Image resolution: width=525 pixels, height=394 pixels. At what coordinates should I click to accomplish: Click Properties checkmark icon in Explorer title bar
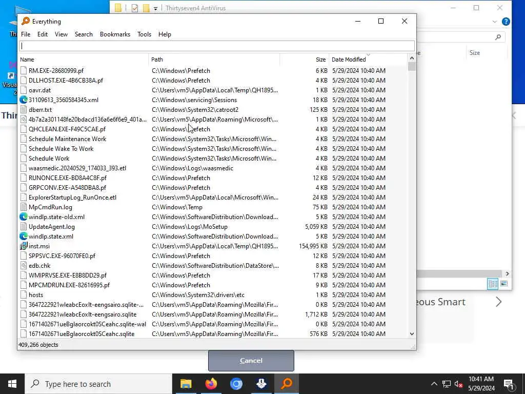tap(135, 8)
